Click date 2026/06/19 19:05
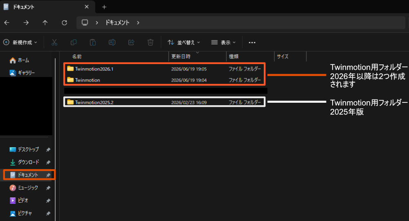The image size is (409, 221). [189, 69]
